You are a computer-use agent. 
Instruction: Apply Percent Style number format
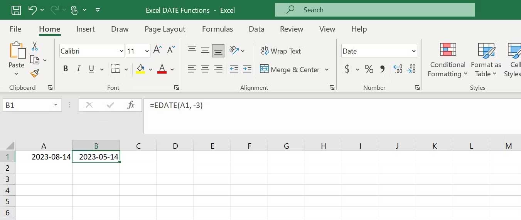[x=369, y=69]
